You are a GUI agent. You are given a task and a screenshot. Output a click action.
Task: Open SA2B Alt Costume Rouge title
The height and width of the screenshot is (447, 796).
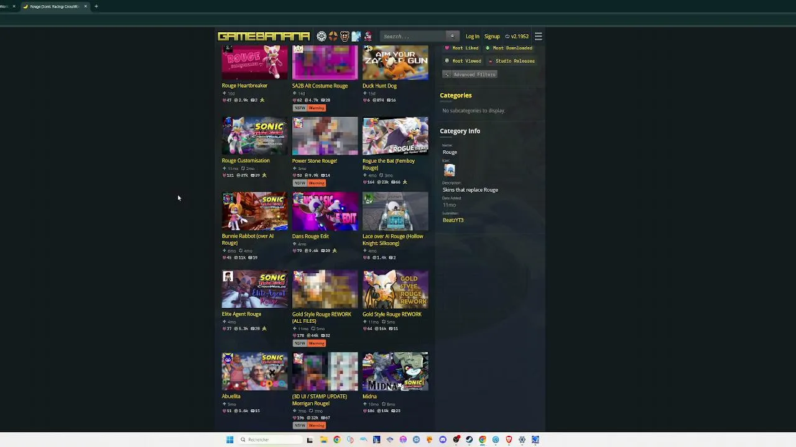(x=320, y=86)
